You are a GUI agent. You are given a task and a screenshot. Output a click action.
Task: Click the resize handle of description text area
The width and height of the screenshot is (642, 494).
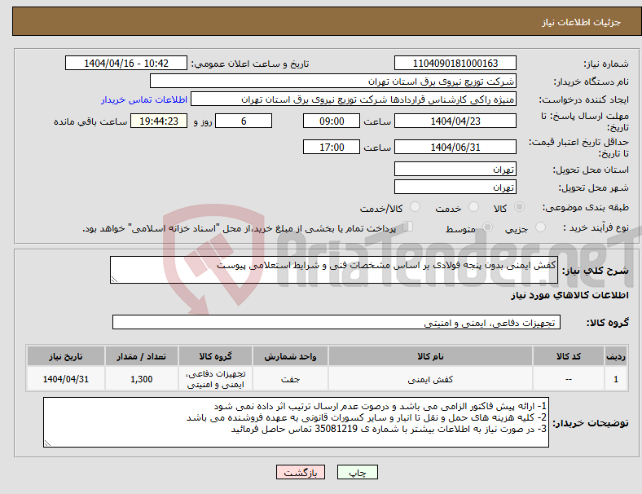[114, 280]
